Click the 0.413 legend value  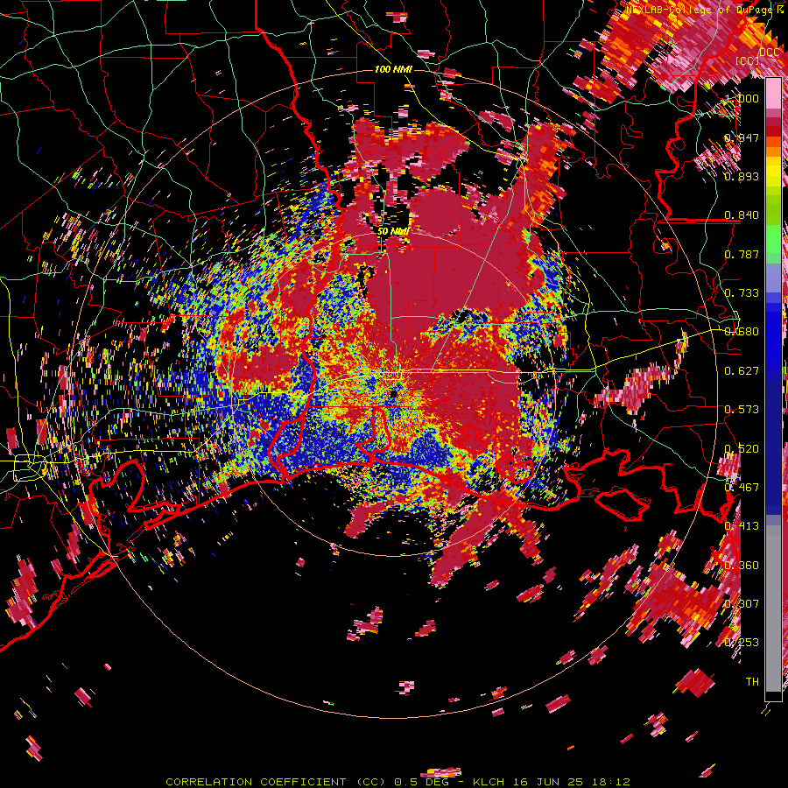(742, 526)
